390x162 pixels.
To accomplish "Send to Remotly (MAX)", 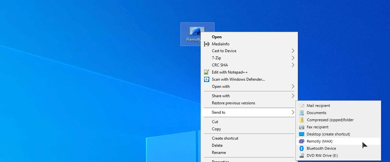I will tap(338, 141).
